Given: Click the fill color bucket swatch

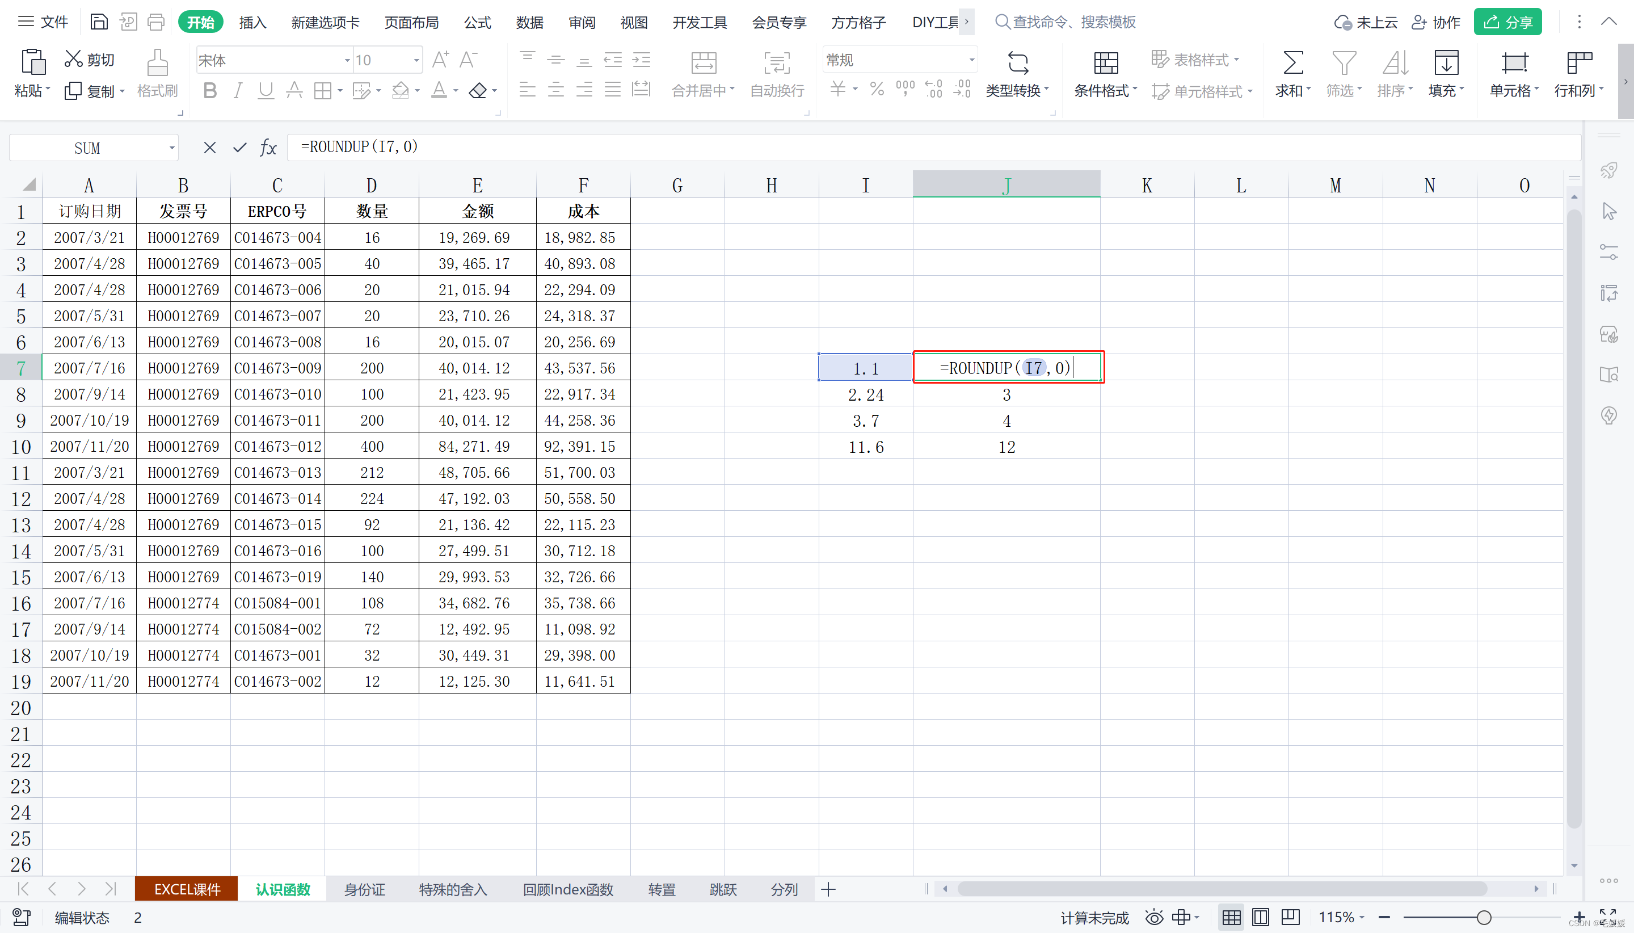Looking at the screenshot, I should point(401,91).
